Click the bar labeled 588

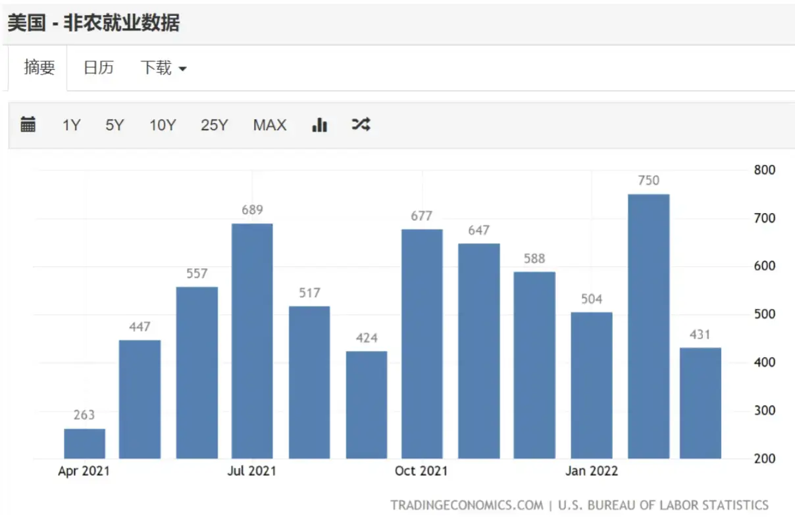[x=534, y=366]
